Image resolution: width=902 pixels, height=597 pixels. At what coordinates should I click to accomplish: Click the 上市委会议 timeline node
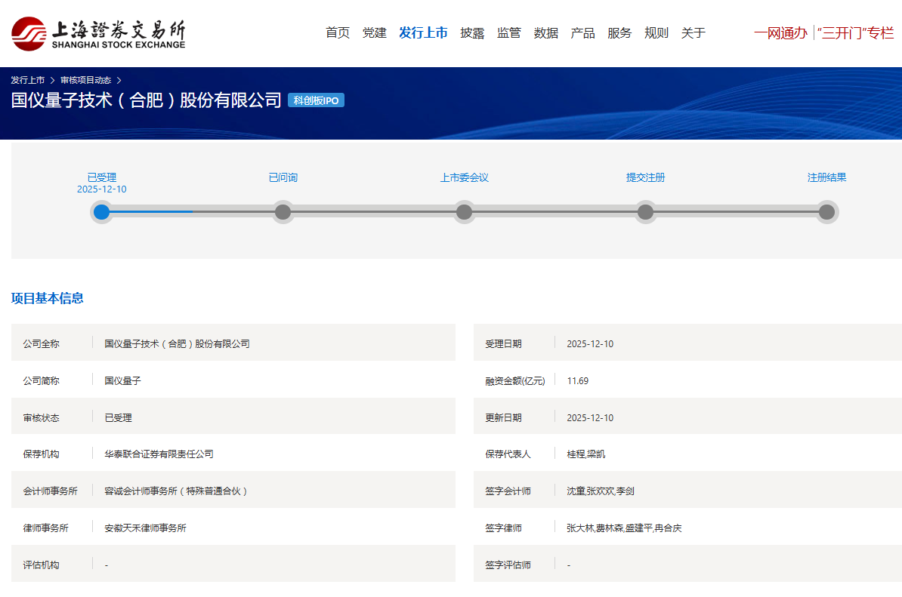tap(465, 212)
